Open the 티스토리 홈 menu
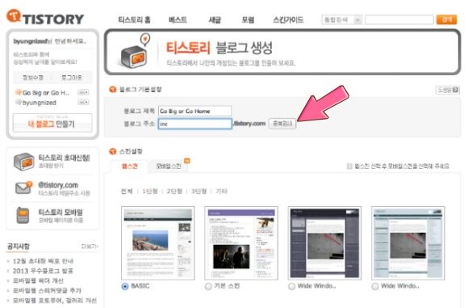Screen dimensions: 468x308 (x=134, y=20)
